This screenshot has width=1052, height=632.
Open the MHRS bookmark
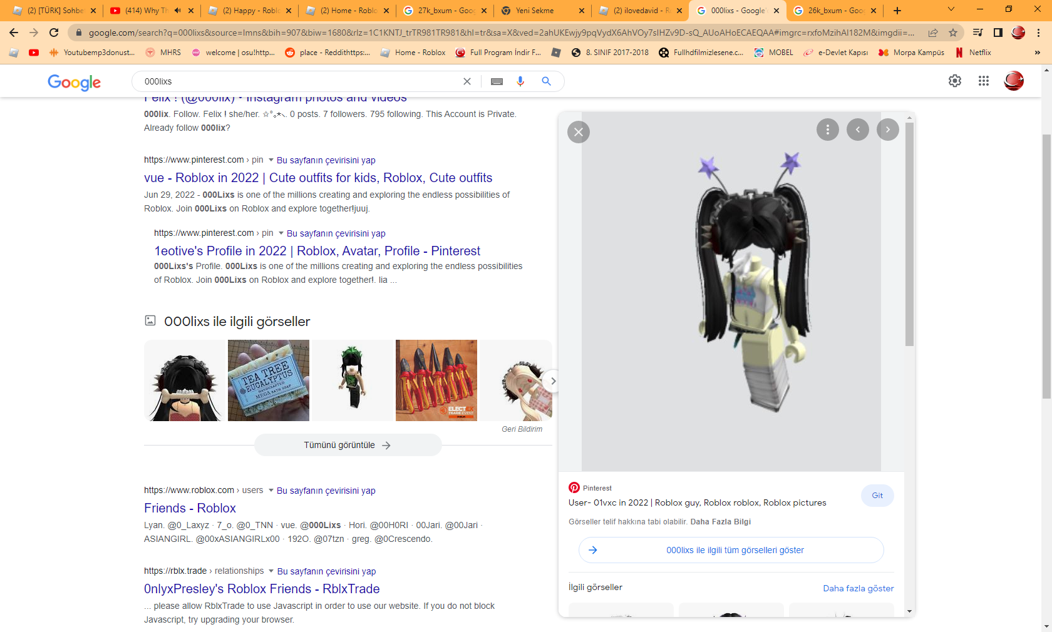point(163,53)
